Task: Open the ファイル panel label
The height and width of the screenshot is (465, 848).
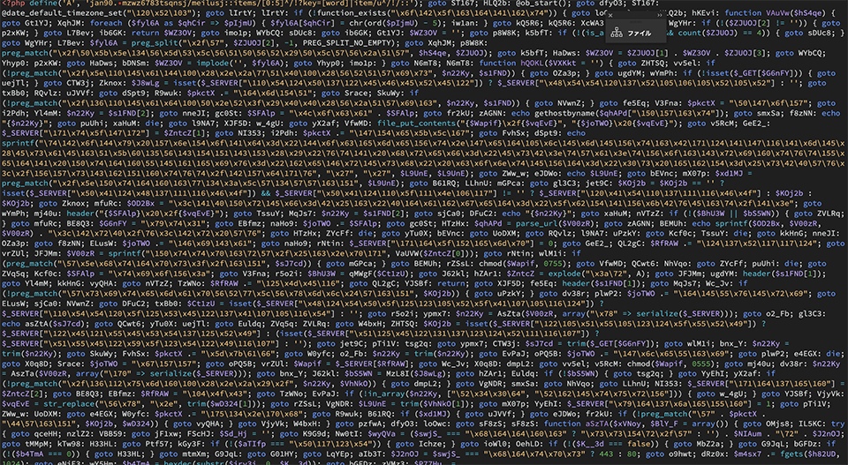Action: 640,33
